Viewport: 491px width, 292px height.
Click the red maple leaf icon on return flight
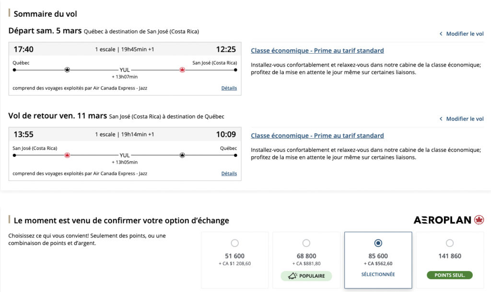[67, 155]
